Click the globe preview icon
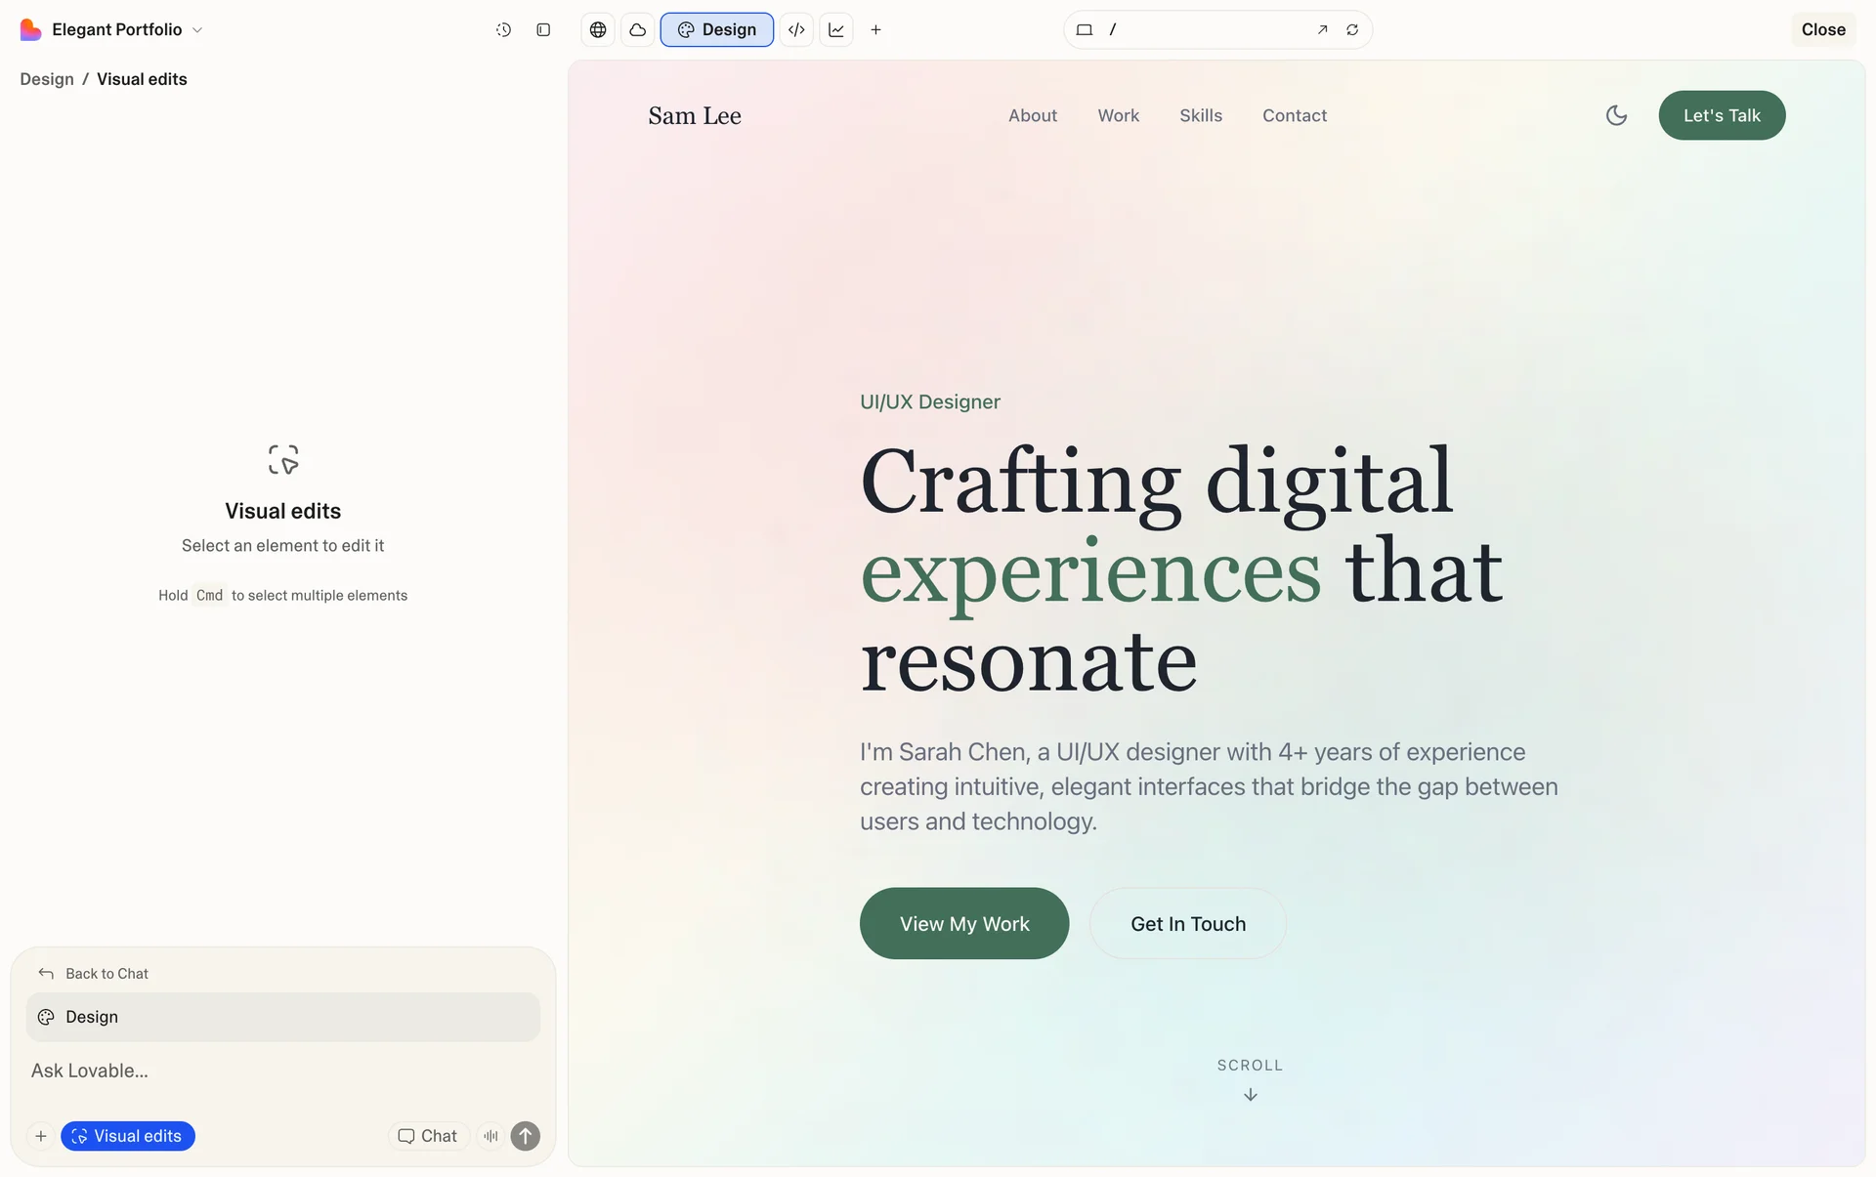 (x=598, y=30)
